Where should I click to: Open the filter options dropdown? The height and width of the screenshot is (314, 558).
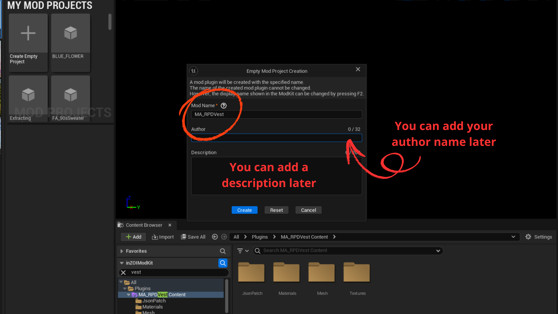(x=243, y=251)
